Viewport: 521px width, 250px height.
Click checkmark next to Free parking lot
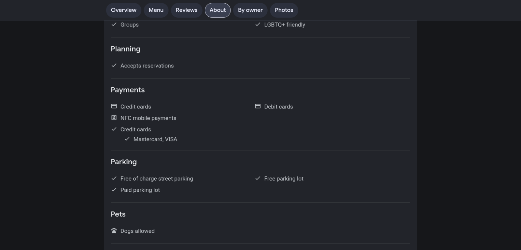pos(258,178)
